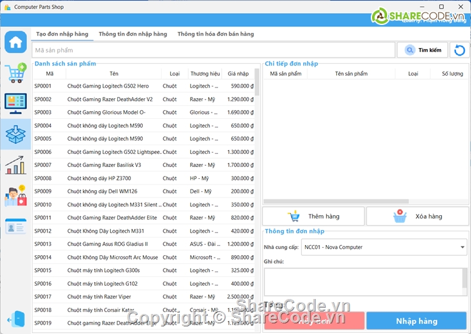The width and height of the screenshot is (471, 334).
Task: Click the Computer Parts Shop title icon
Action: 8,7
